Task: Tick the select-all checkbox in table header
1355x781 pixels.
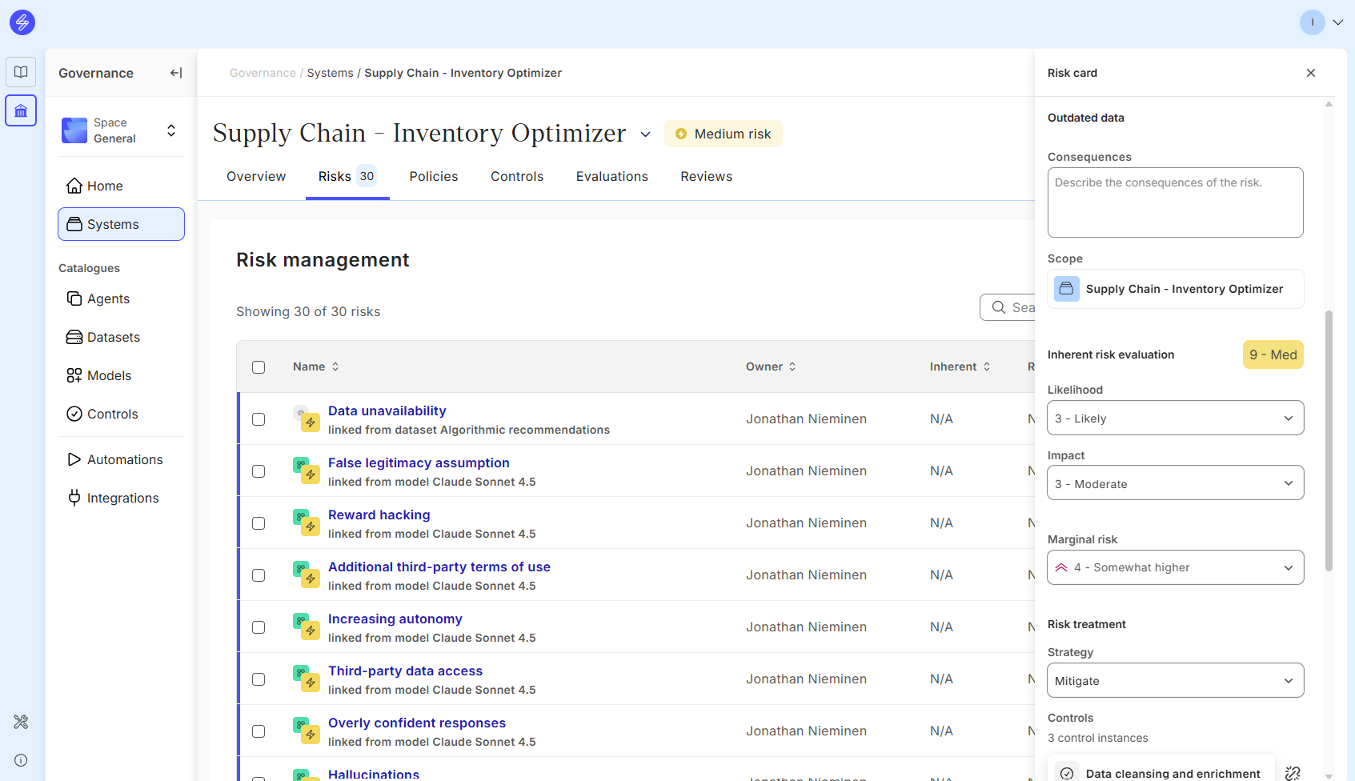Action: coord(259,367)
